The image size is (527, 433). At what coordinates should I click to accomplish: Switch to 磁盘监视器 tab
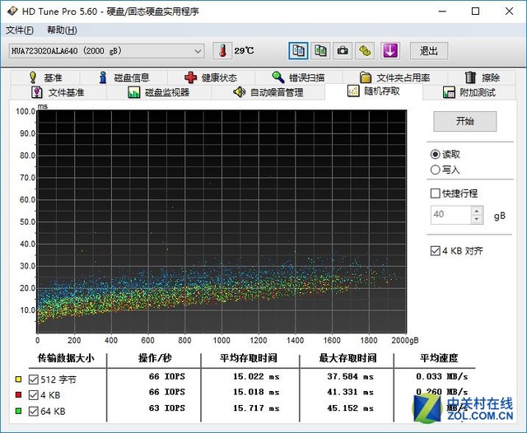pyautogui.click(x=159, y=92)
